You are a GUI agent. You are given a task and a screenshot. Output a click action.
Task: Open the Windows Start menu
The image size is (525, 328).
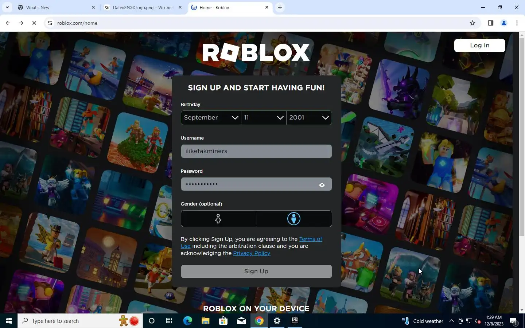(9, 321)
